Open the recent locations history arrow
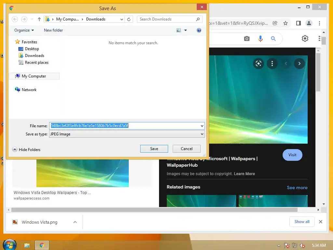 (x=32, y=19)
